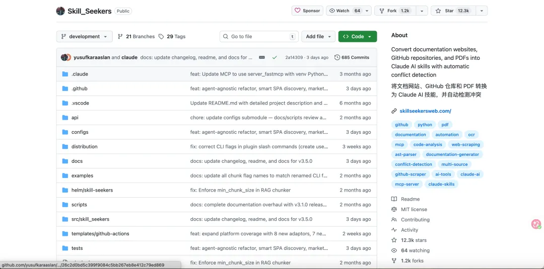Viewport: 544px width, 269px height.
Task: Open the Star lists dropdown arrow
Action: tap(482, 11)
